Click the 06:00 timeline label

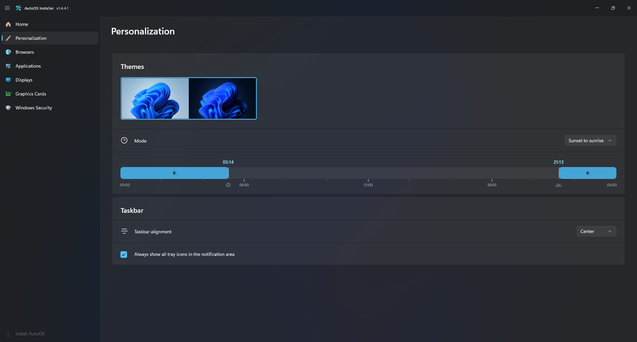(x=244, y=185)
